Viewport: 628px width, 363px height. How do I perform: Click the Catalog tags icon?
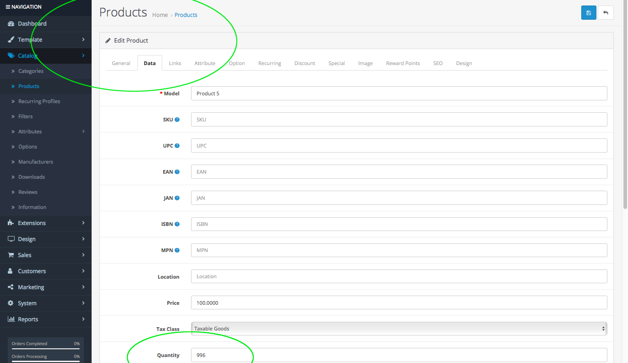click(x=11, y=56)
